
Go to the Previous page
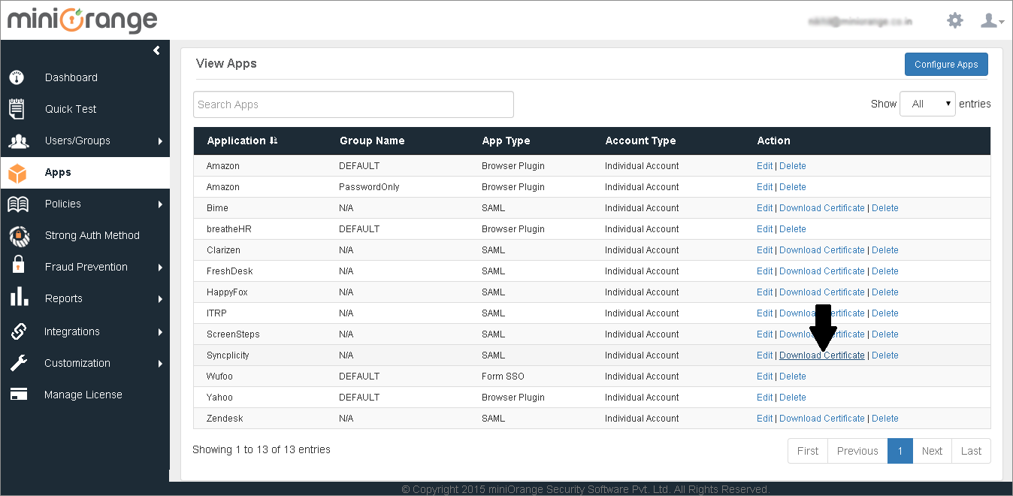coord(857,451)
